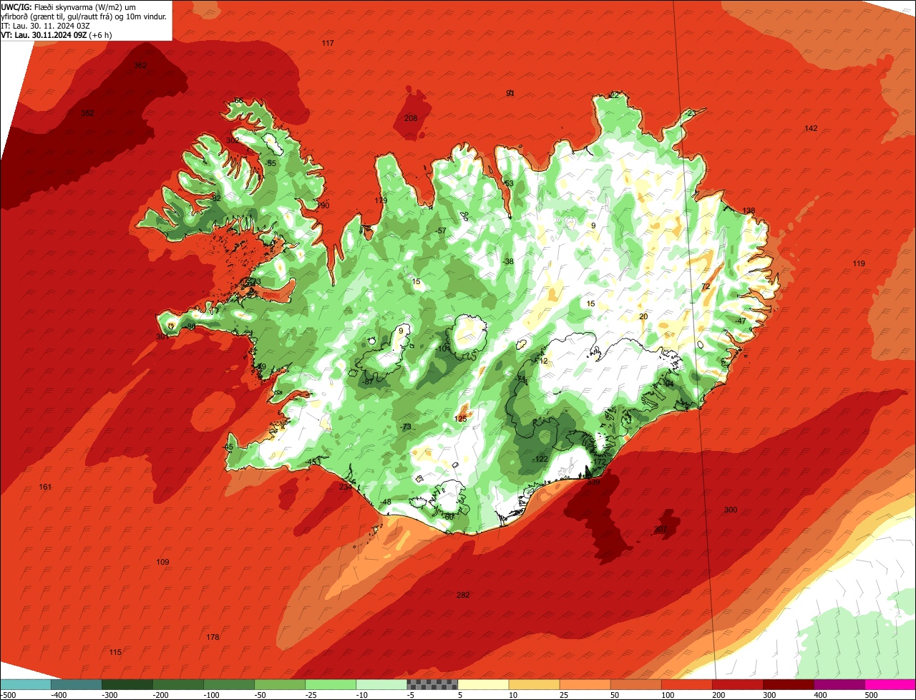
Task: Click the map value 142 in the northeast sea
Action: (811, 128)
